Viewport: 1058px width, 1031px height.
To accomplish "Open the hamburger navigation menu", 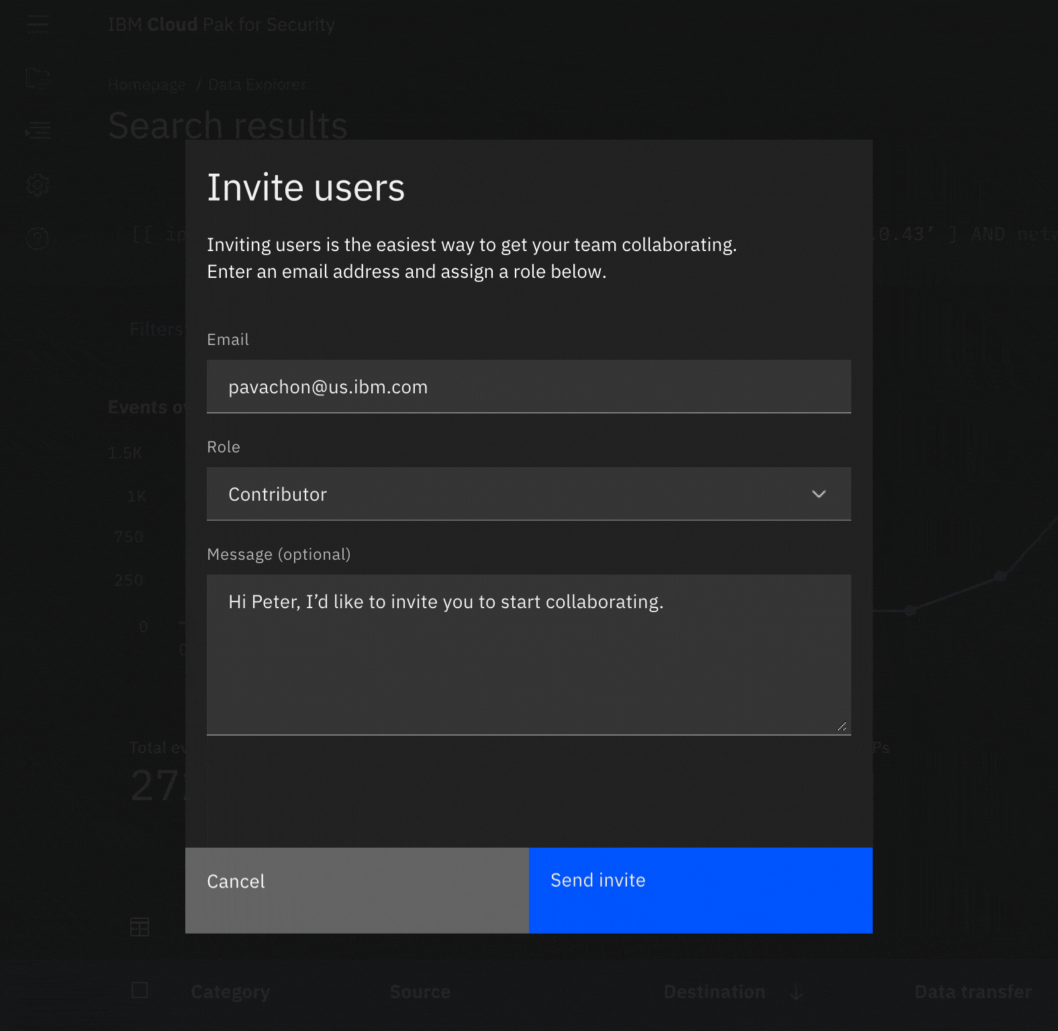I will click(38, 25).
